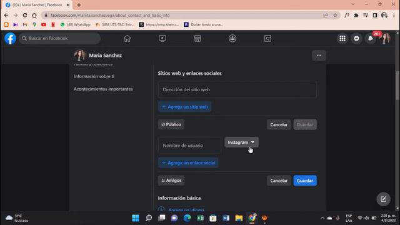Click the address bar URL
The image size is (400, 225).
110,15
